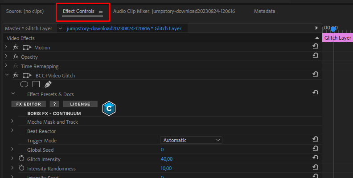This screenshot has width=353, height=178.
Task: Collapse the BCC+Video Glitch effect
Action: pyautogui.click(x=6, y=75)
